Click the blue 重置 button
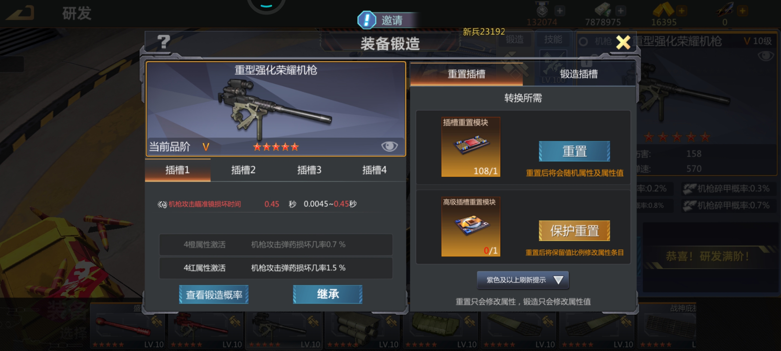This screenshot has width=781, height=351. pyautogui.click(x=574, y=151)
